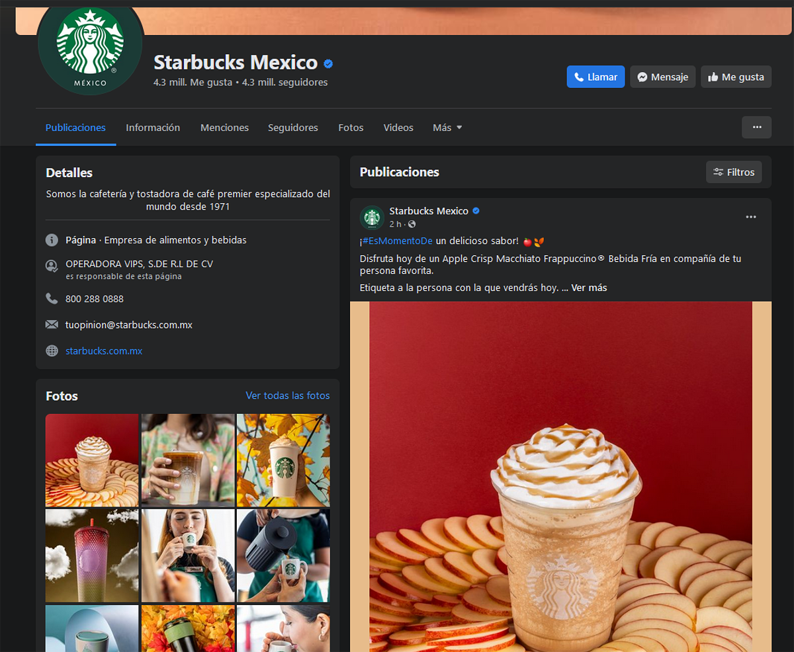Click the verified badge in the post header
Image resolution: width=794 pixels, height=652 pixels.
click(x=476, y=211)
